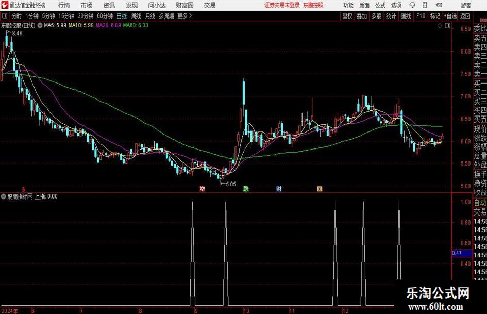The width and height of the screenshot is (487, 314).
Task: Click the MA10: 5.99 indicator value
Action: (x=81, y=25)
